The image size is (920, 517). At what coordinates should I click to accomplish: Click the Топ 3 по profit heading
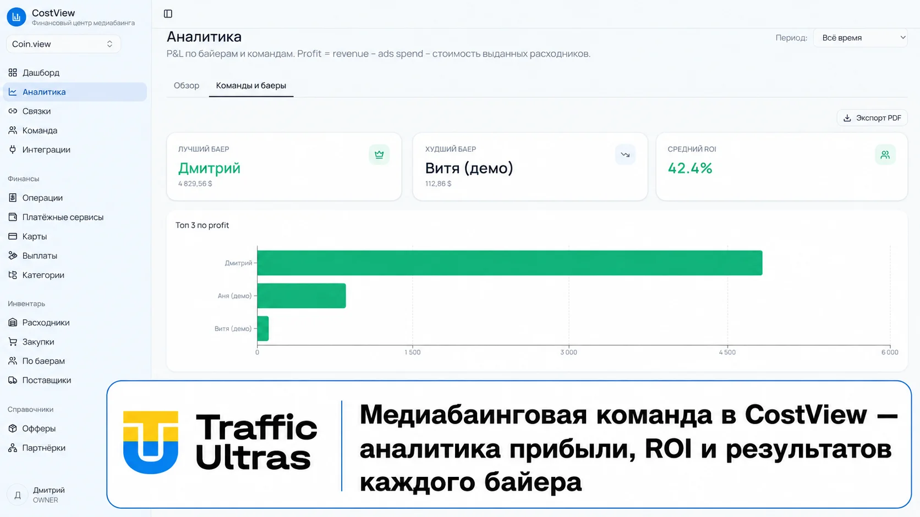[x=202, y=225]
